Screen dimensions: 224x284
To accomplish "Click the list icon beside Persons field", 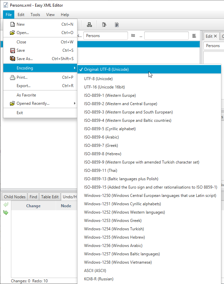I will (x=133, y=35).
